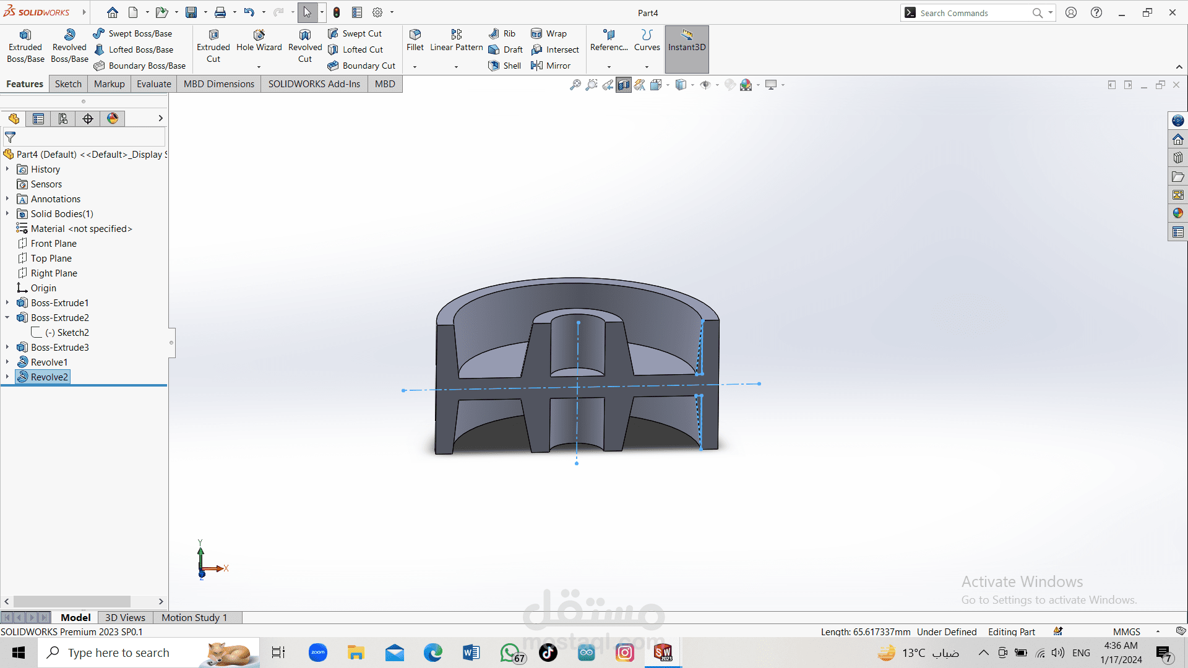Click the Intersect button
The width and height of the screenshot is (1188, 668).
coord(555,49)
